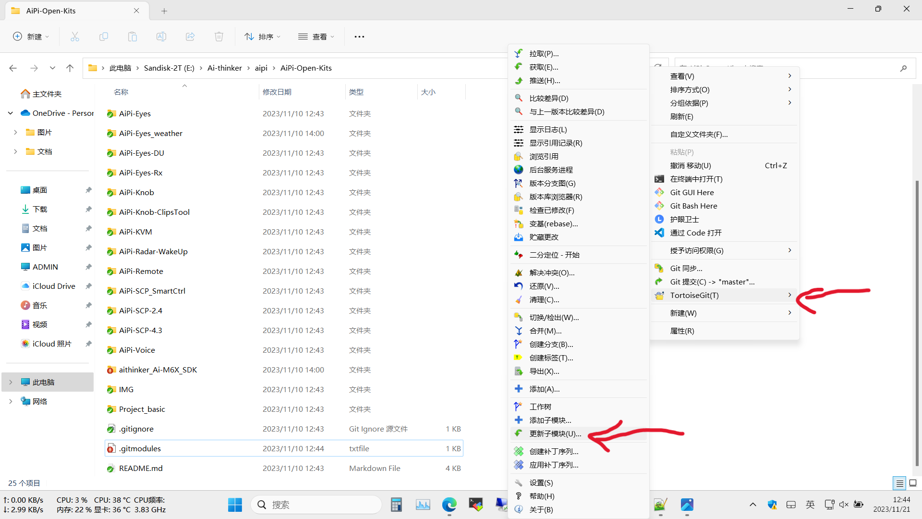Open TortoiseGit 关于(B) about
Screen dimensions: 922x519
coord(579,509)
